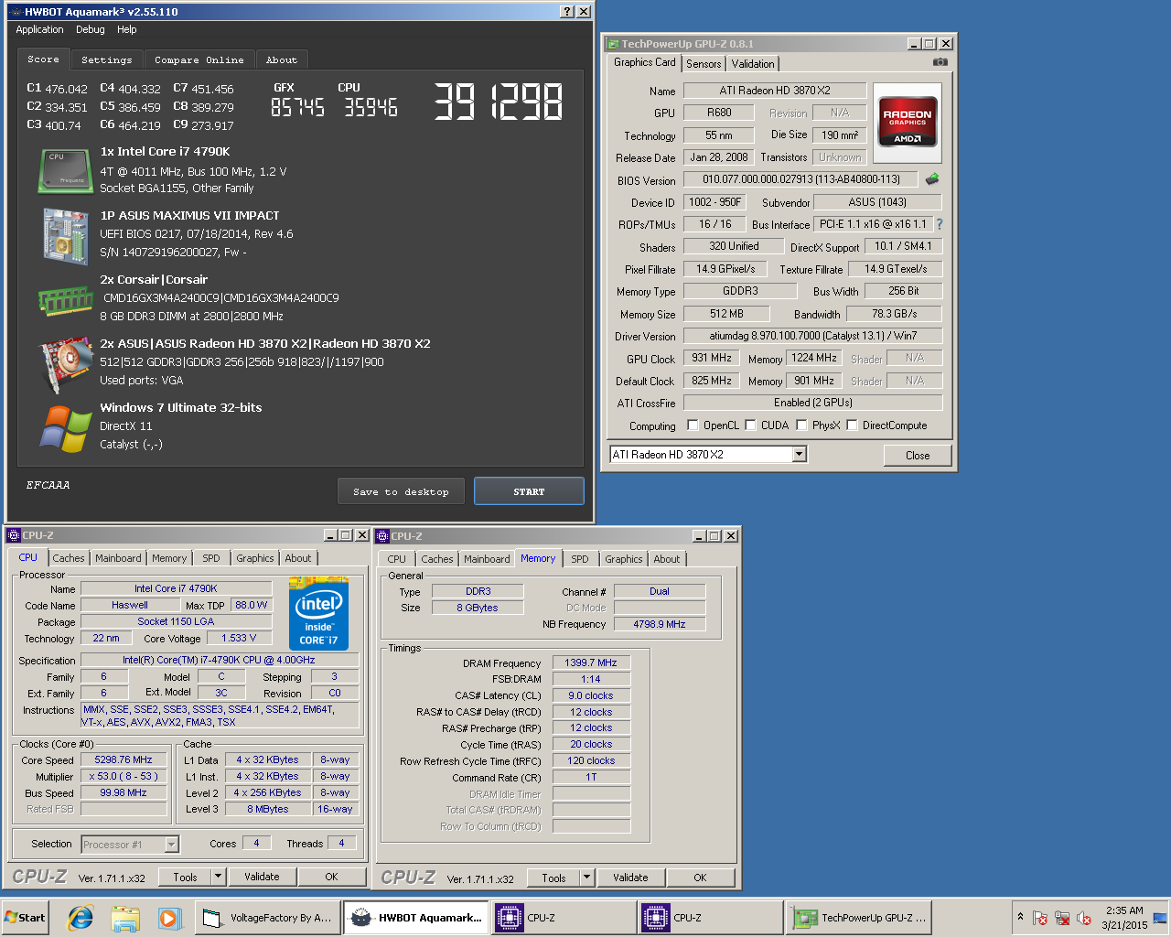Open Mainboard tab in left CPU-Z
The width and height of the screenshot is (1171, 937).
click(118, 558)
